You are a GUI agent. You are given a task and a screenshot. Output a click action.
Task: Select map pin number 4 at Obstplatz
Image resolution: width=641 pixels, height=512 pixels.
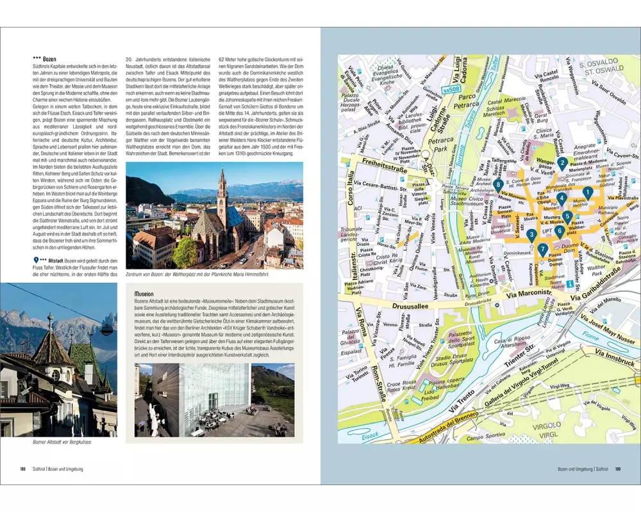(562, 198)
